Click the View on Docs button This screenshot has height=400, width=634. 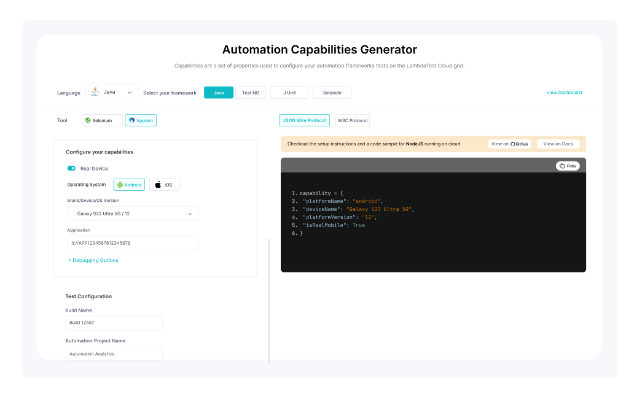(558, 144)
